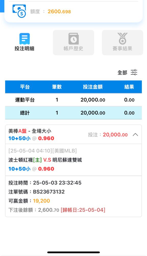Select the 投注明細 receipt icon

24,39
